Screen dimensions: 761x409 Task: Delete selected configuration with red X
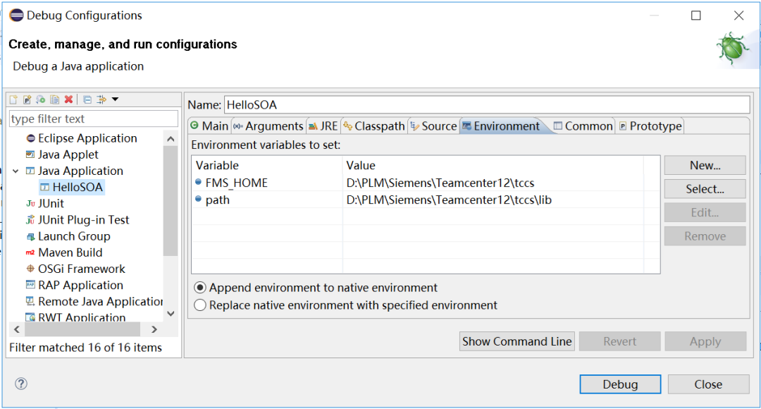[68, 99]
